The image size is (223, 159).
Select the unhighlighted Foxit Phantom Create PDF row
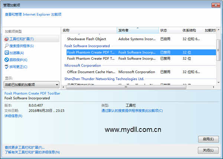point(141,59)
